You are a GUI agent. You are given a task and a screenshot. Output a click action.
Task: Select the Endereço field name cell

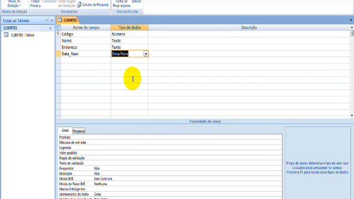click(x=86, y=47)
